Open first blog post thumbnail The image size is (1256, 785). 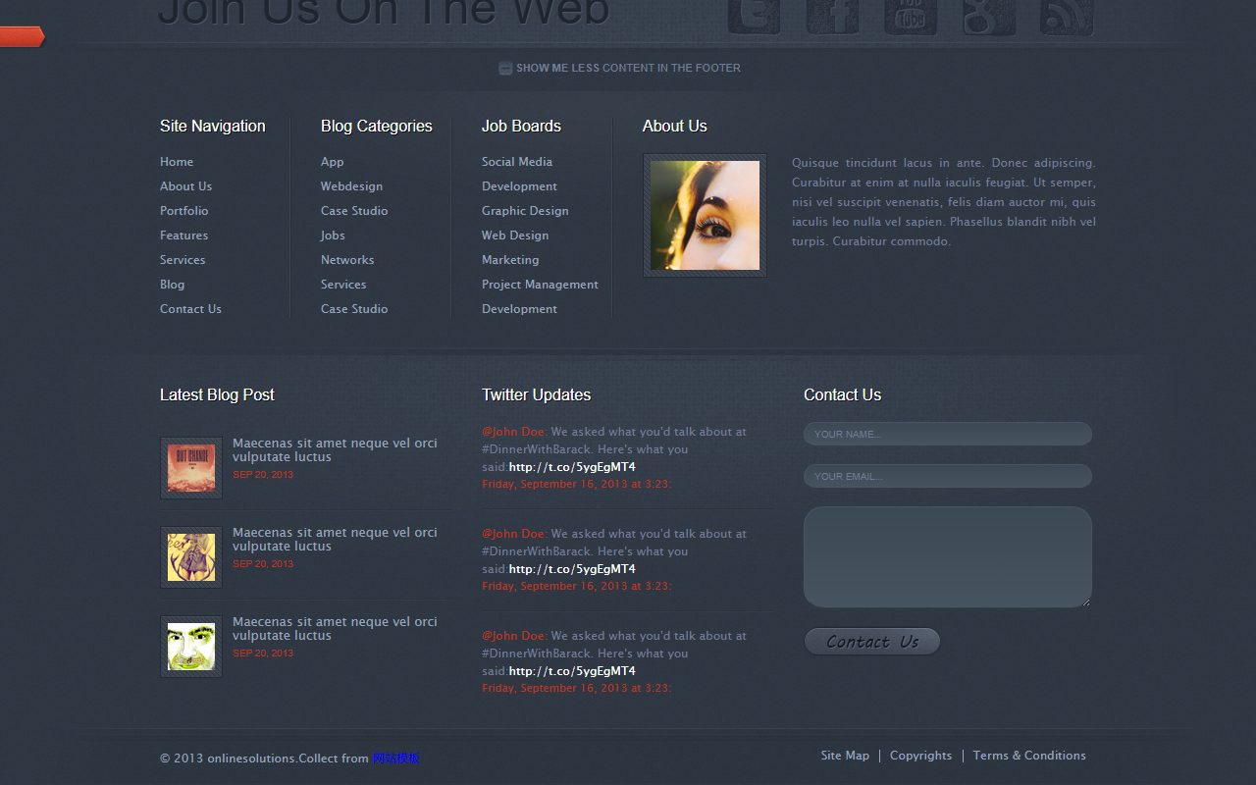[191, 468]
